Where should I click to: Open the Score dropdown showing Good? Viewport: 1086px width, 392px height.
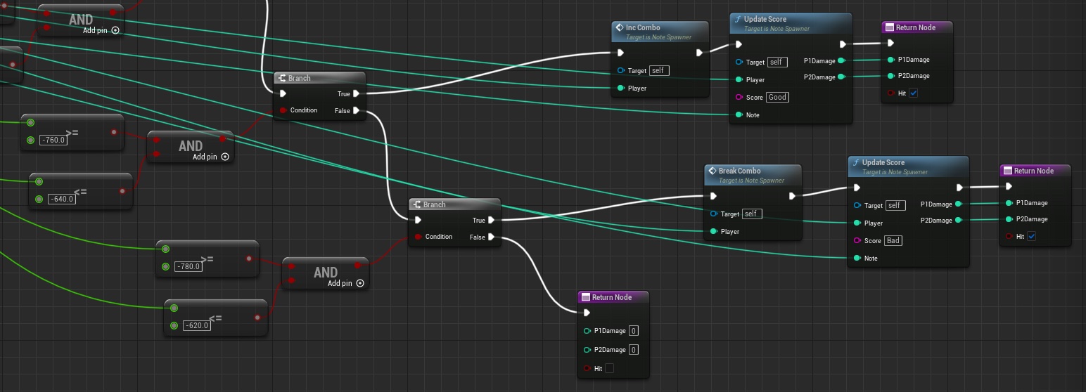tap(777, 97)
